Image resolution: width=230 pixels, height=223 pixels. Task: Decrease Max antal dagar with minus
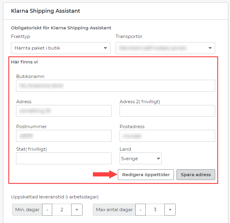tap(140, 210)
